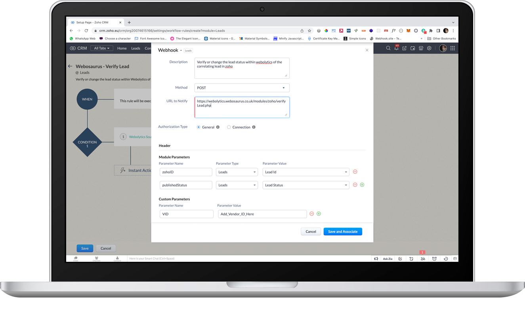Bookmark this page with star icon

309,31
